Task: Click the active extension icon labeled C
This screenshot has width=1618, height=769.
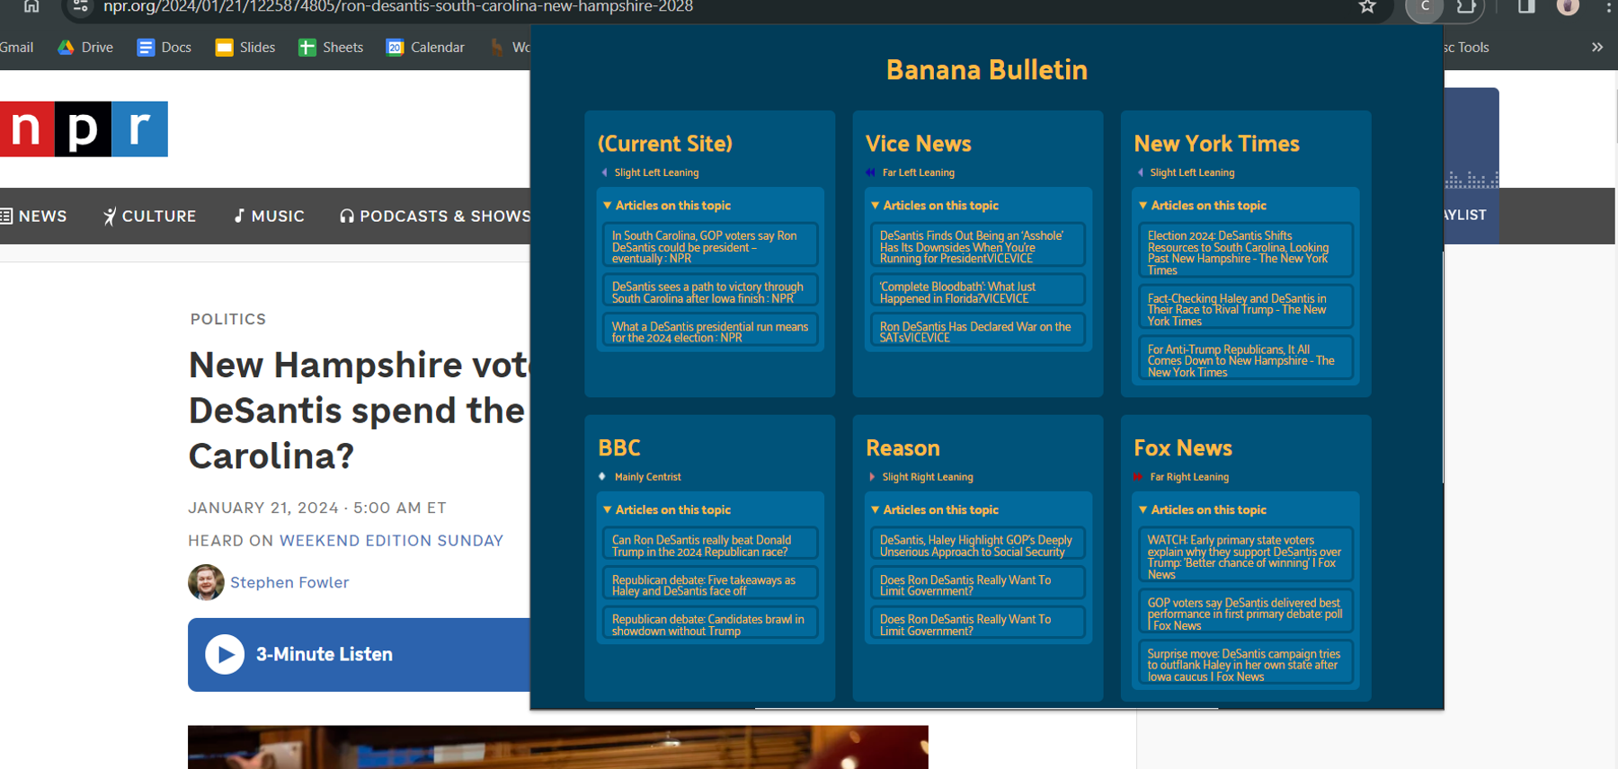Action: point(1425,7)
